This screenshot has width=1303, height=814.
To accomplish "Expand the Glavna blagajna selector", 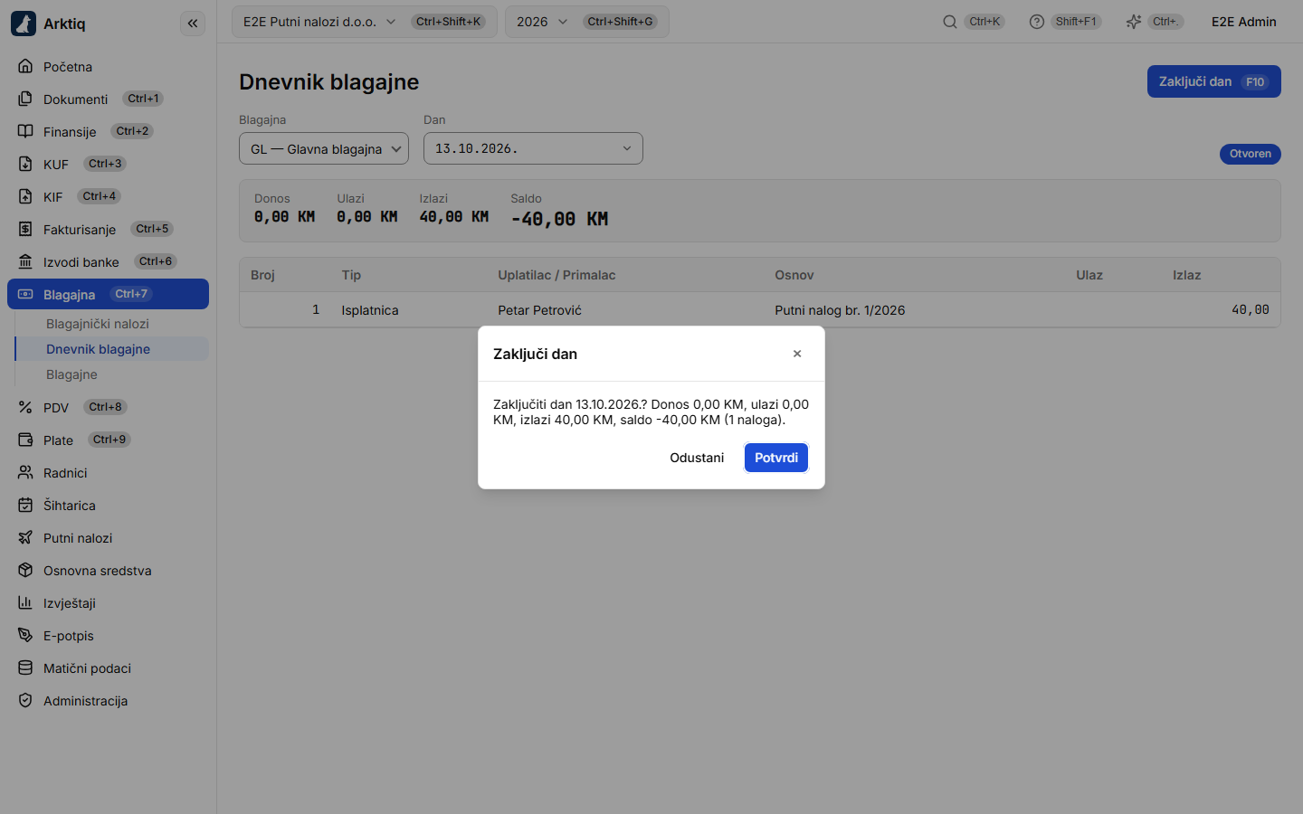I will coord(324,149).
